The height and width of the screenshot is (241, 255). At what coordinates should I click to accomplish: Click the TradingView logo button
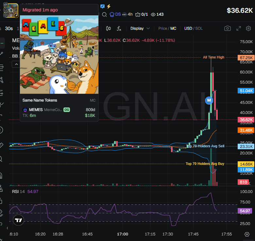tap(18, 220)
